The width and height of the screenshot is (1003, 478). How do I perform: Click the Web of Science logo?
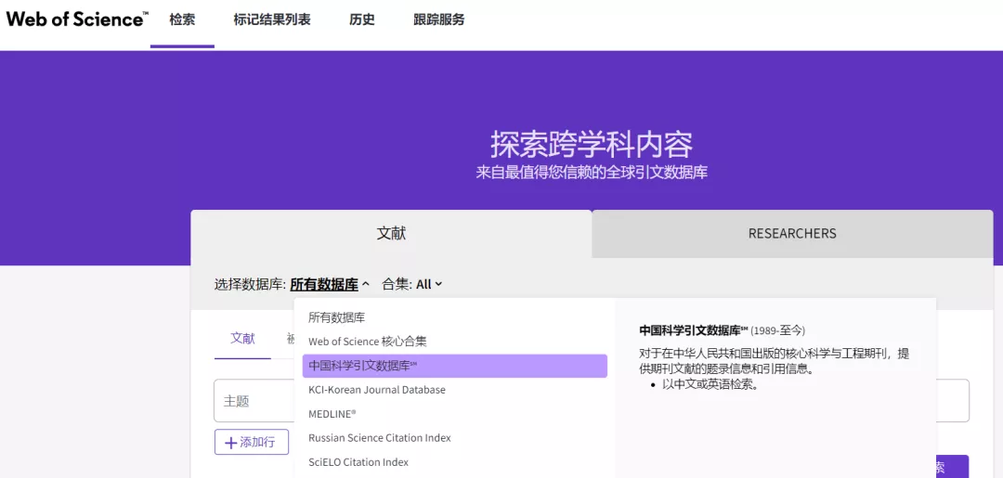[x=77, y=19]
